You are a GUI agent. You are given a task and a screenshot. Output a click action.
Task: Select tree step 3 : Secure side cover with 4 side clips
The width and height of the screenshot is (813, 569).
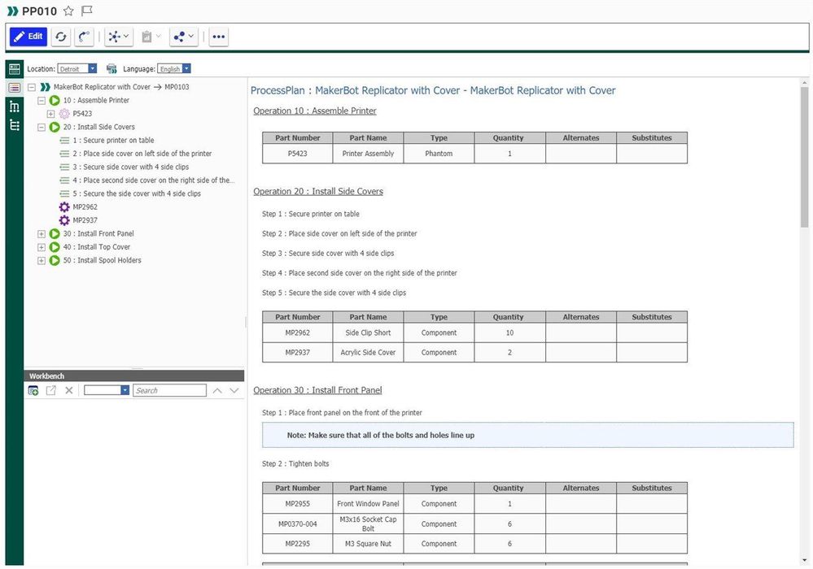pyautogui.click(x=131, y=167)
